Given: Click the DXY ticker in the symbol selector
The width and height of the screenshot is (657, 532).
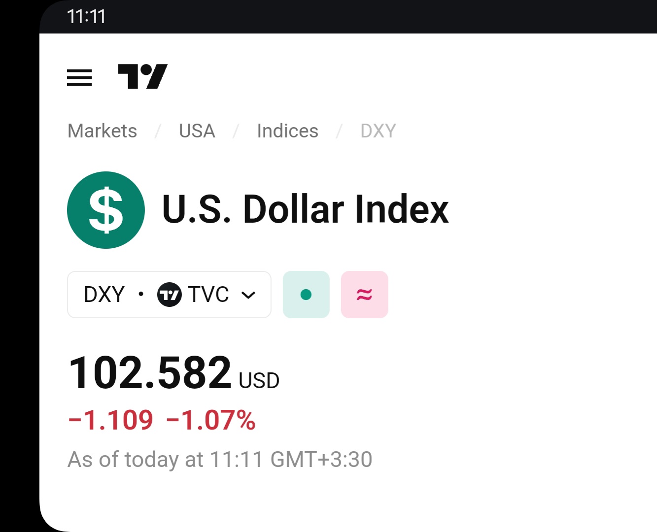Looking at the screenshot, I should pyautogui.click(x=104, y=295).
